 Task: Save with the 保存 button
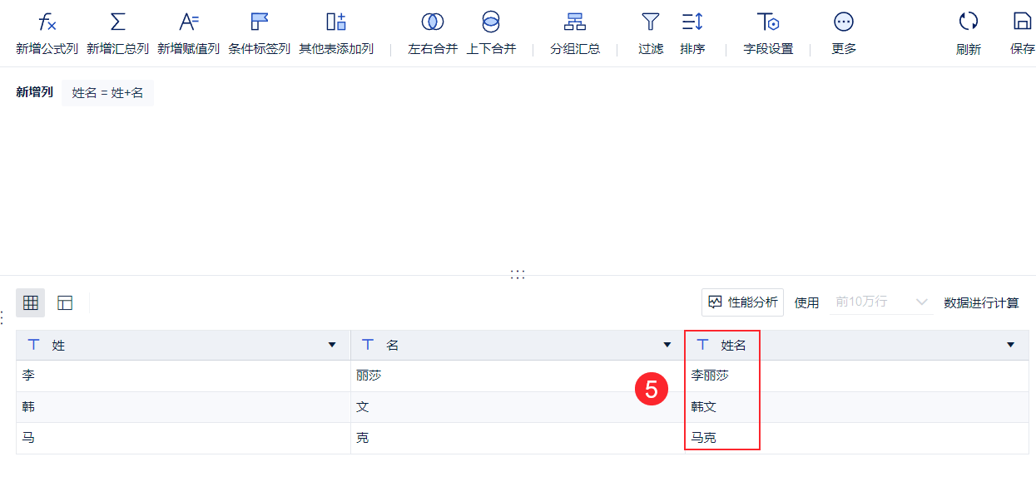1022,22
